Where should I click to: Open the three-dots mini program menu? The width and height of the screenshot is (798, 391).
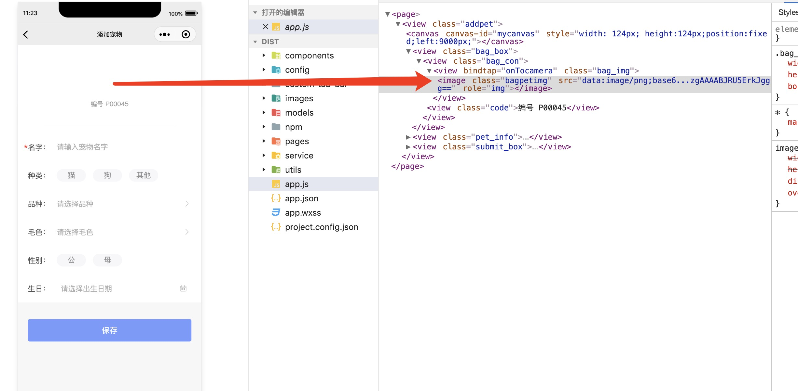[164, 34]
